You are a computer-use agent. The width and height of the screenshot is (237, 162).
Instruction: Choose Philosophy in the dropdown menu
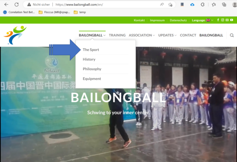(92, 69)
